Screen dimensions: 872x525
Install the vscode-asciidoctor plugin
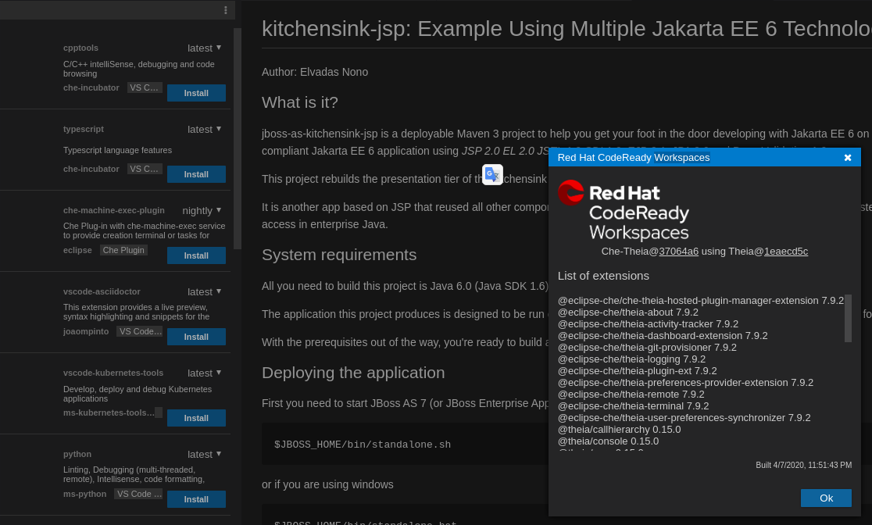tap(196, 337)
